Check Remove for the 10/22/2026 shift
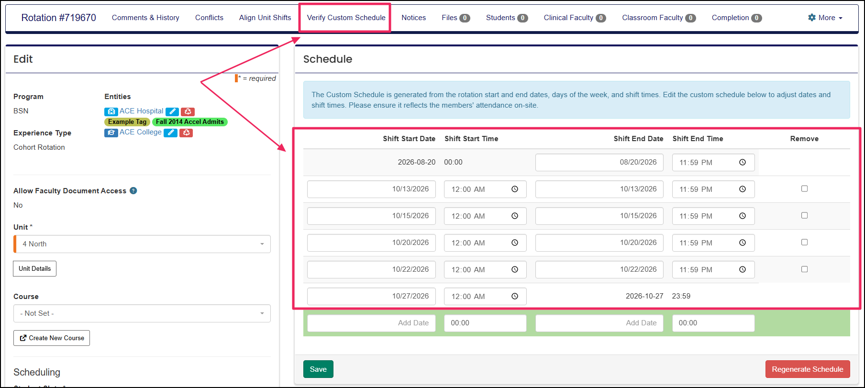The height and width of the screenshot is (388, 865). [x=804, y=269]
